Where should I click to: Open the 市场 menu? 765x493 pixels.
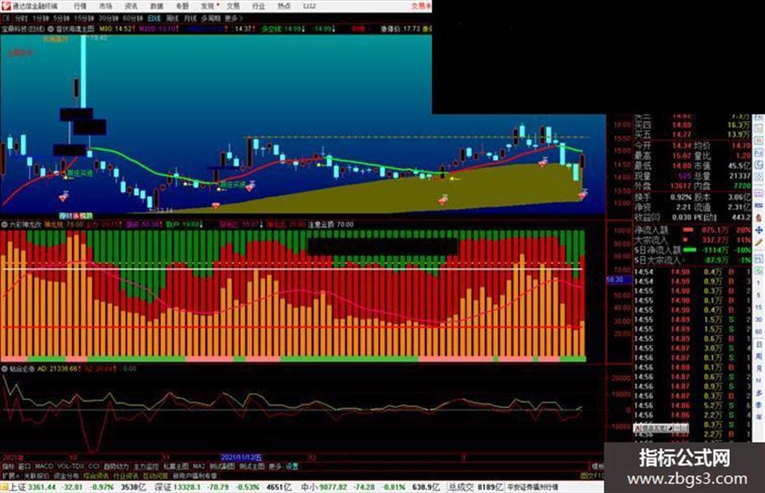(x=105, y=6)
